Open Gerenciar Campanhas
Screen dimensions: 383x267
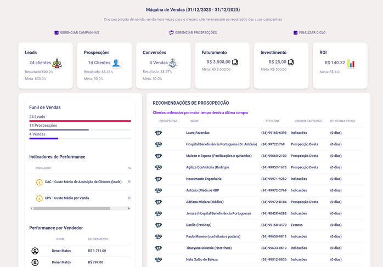coord(77,33)
